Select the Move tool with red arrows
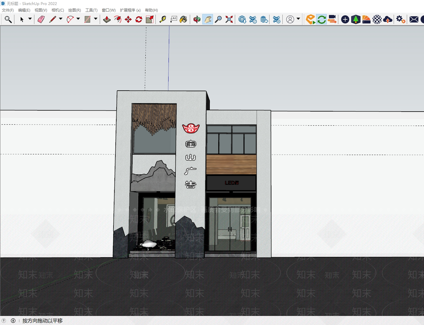The width and height of the screenshot is (424, 325). tap(128, 19)
